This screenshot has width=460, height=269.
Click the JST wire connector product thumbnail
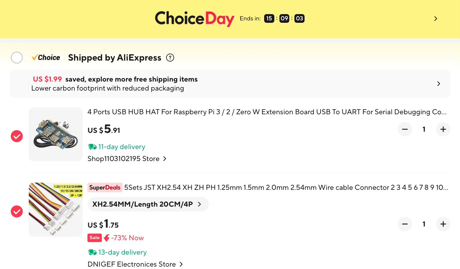(x=56, y=209)
